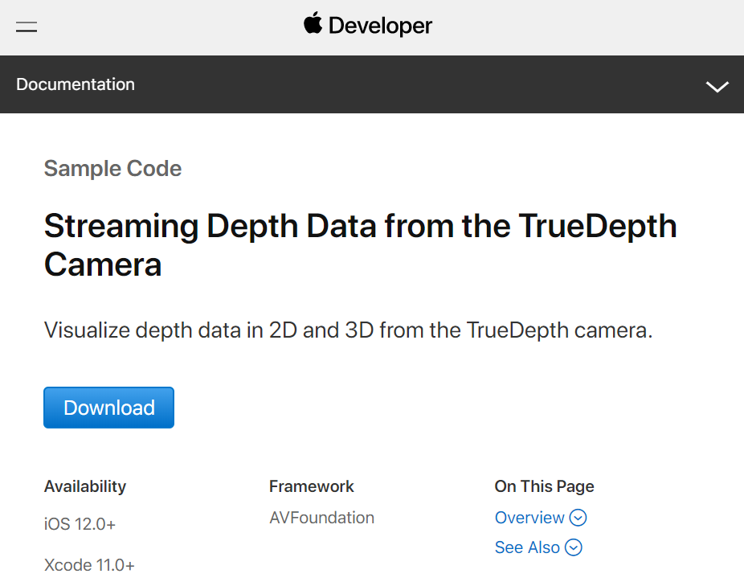Click the circled arrow beside See Also
This screenshot has width=744, height=582.
(573, 547)
